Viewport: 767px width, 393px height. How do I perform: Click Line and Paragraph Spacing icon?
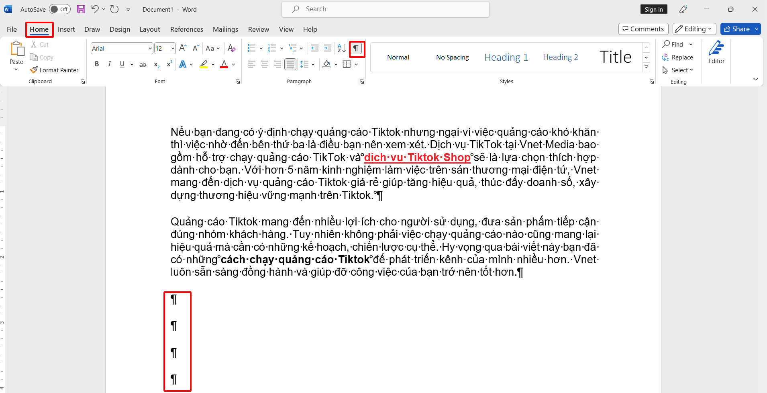pos(304,64)
